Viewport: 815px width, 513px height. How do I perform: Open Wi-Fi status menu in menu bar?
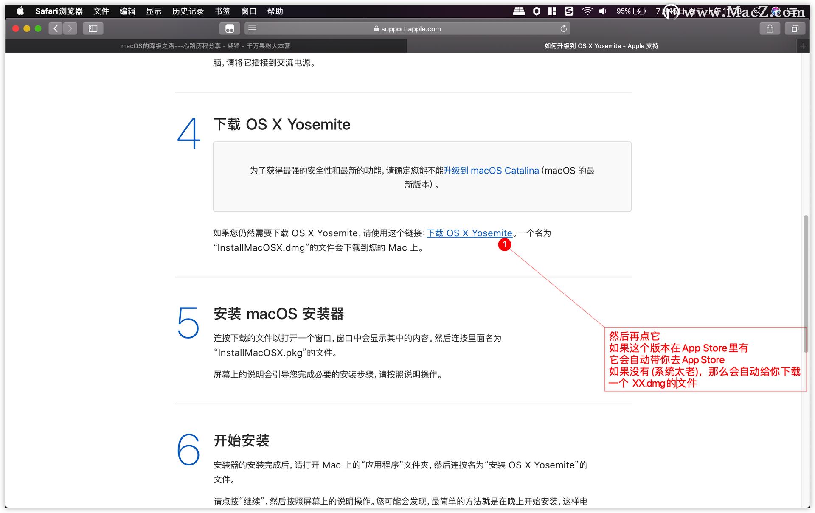click(588, 11)
